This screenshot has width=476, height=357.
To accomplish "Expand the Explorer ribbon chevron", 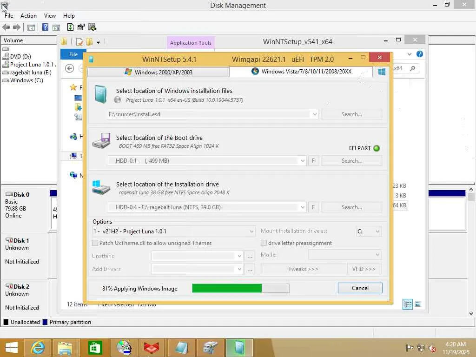I will click(x=410, y=54).
